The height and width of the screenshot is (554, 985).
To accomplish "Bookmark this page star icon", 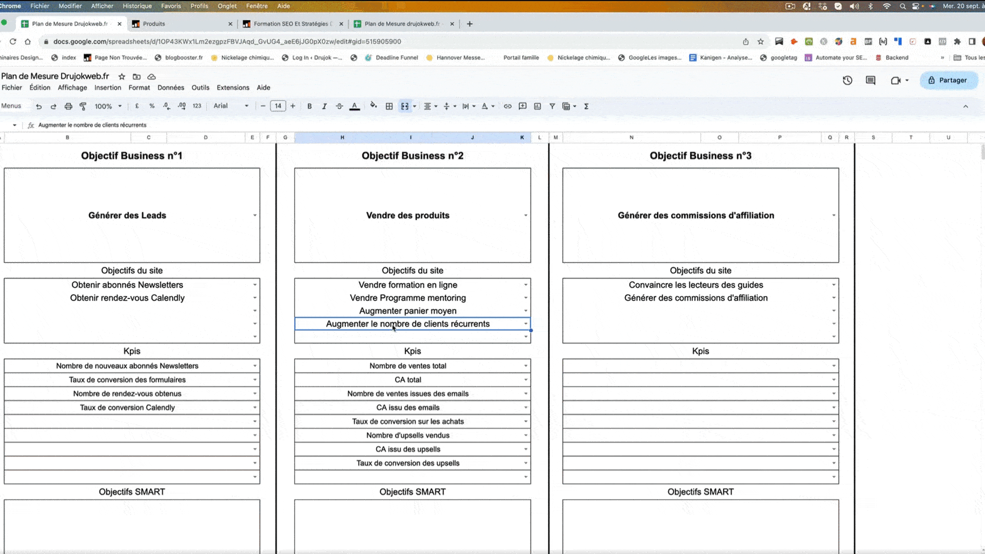I will pos(760,42).
